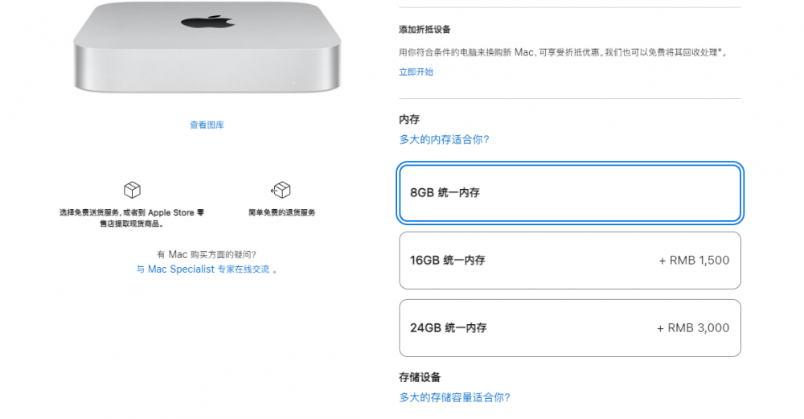Click the 添加折抵设备 heading
This screenshot has width=804, height=419.
point(425,30)
